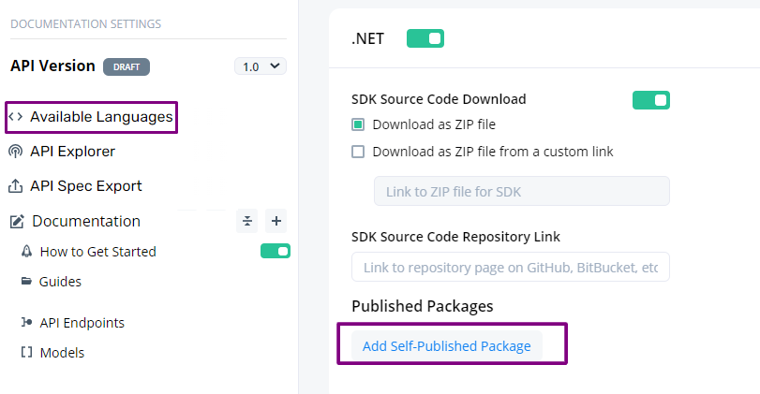
Task: Open the API Endpoints item
Action: pyautogui.click(x=82, y=323)
